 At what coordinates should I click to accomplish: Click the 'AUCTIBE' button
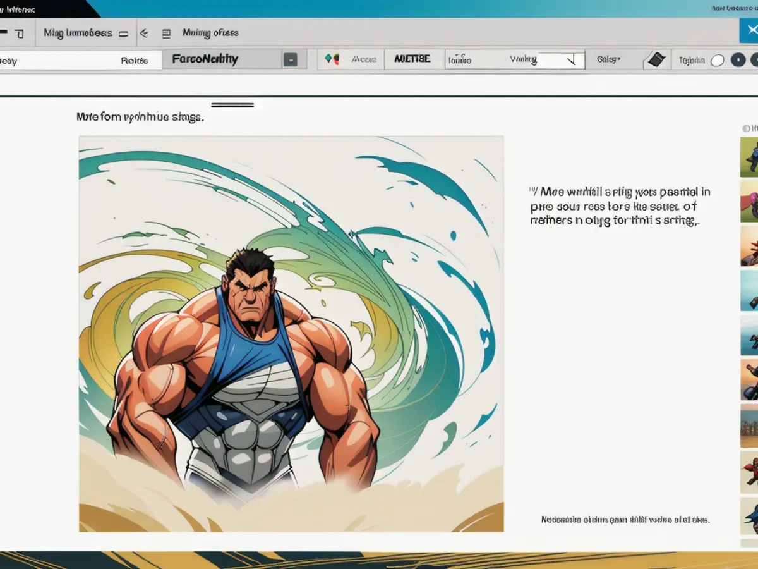(412, 59)
